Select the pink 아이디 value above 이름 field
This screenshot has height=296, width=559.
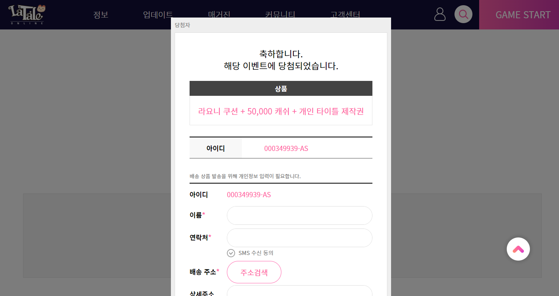coord(249,195)
